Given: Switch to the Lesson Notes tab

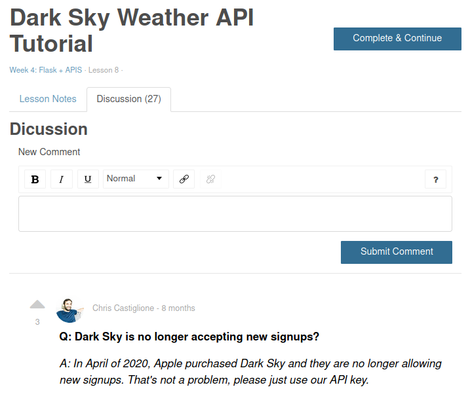Looking at the screenshot, I should click(x=48, y=99).
